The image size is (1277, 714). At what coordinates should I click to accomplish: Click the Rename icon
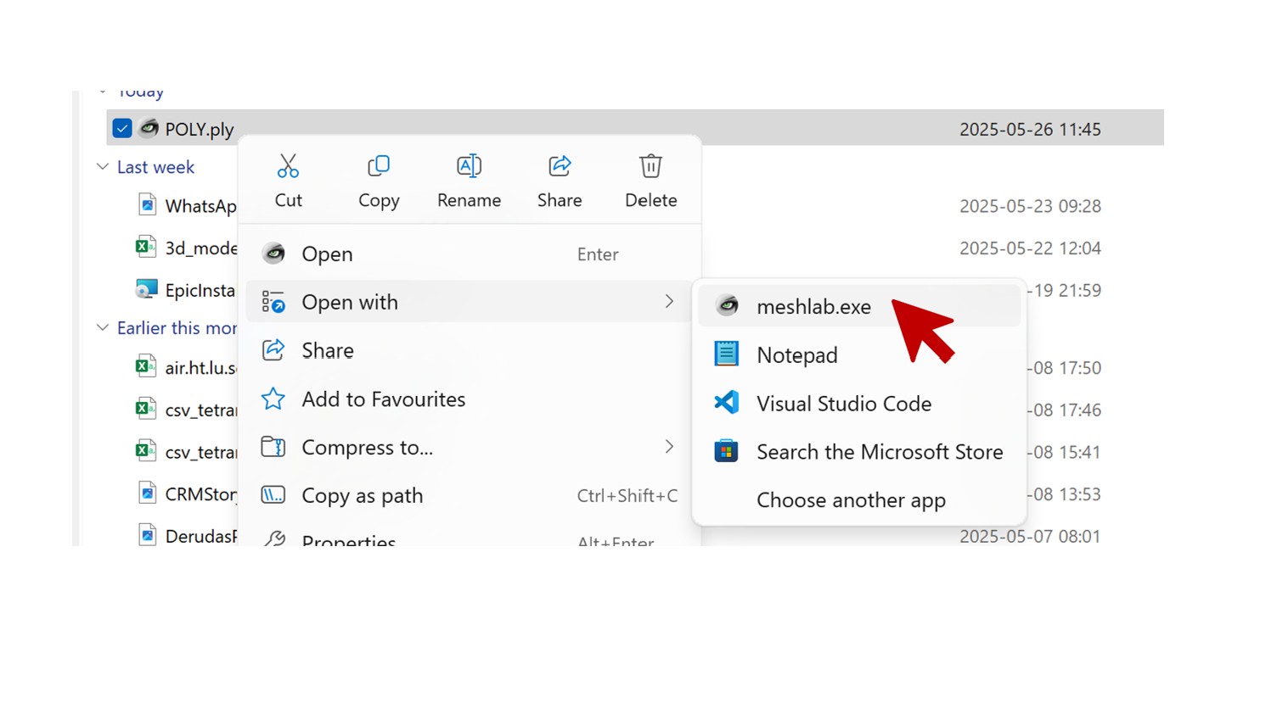[x=469, y=166]
